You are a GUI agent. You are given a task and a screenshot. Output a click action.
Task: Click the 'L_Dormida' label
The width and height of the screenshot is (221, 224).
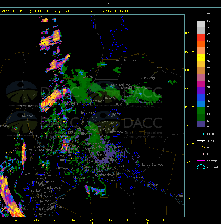coord(151,185)
